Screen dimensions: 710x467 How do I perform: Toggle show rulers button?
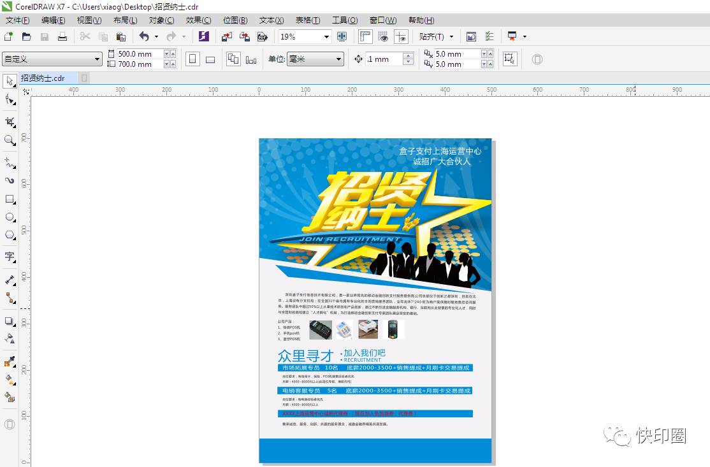365,37
